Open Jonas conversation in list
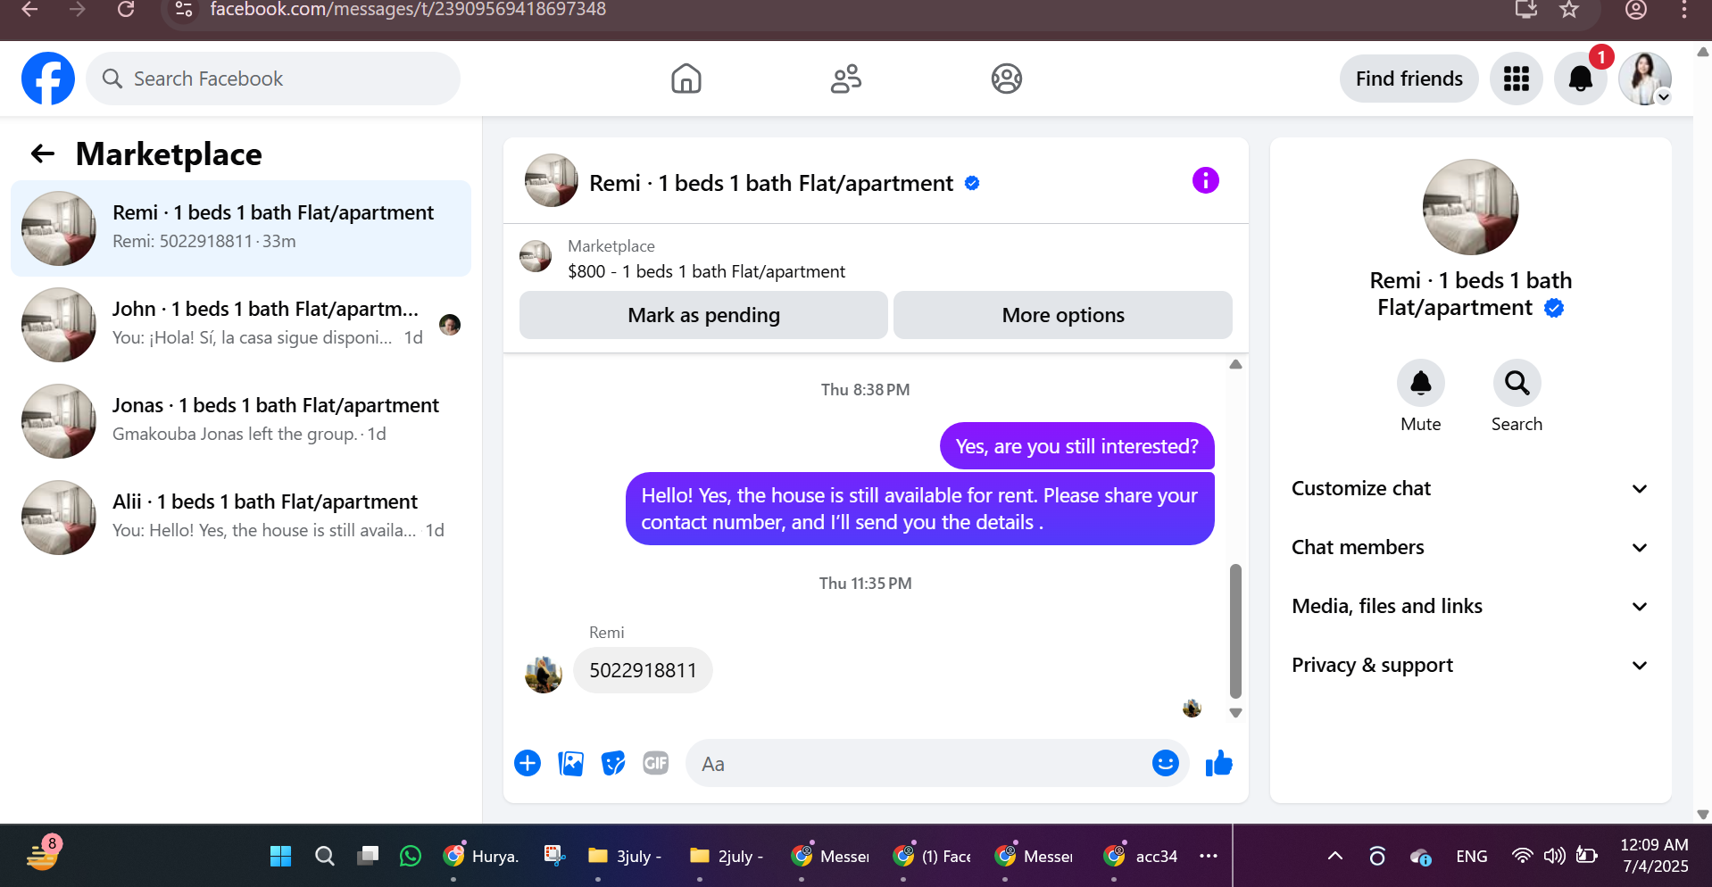The height and width of the screenshot is (887, 1712). (241, 420)
